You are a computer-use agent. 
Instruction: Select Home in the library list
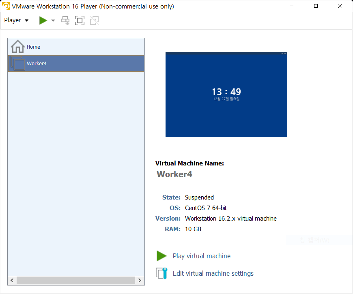click(x=76, y=47)
